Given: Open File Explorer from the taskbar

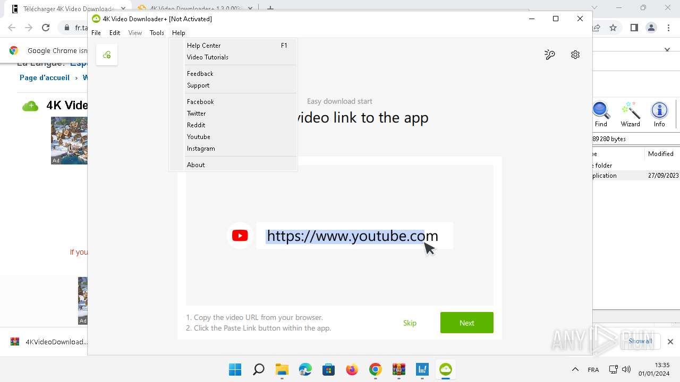Looking at the screenshot, I should pyautogui.click(x=282, y=369).
